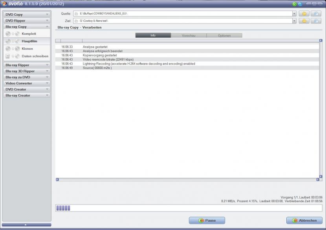
Task: Click the "8.21 MB/s" speed text
Action: pos(228,201)
